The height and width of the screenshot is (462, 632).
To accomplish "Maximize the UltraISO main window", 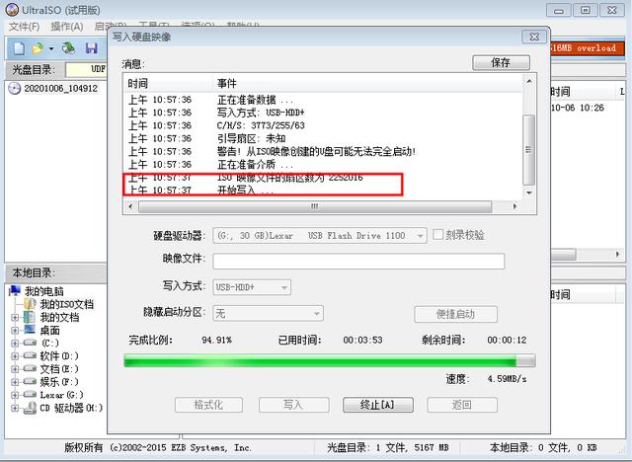I will click(x=586, y=10).
